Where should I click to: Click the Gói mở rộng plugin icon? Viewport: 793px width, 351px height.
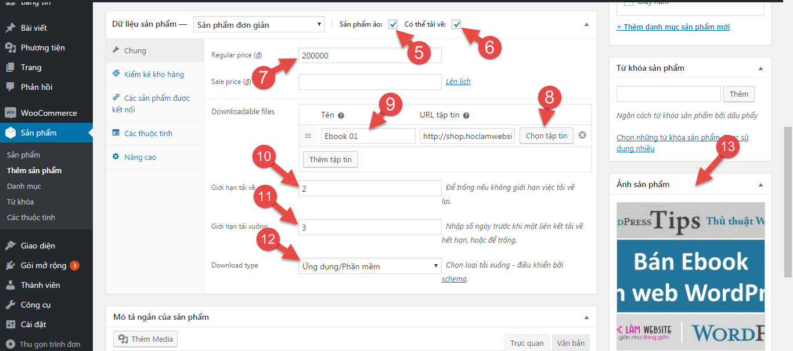pos(10,265)
